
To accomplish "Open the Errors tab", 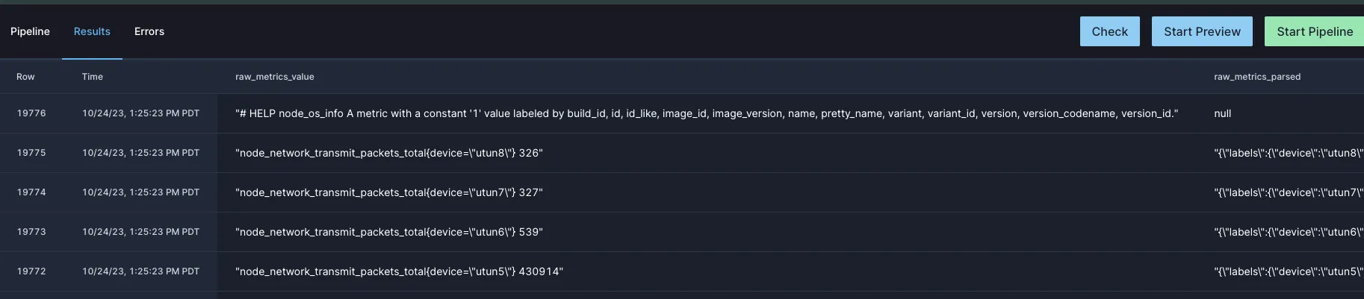I will click(x=149, y=31).
